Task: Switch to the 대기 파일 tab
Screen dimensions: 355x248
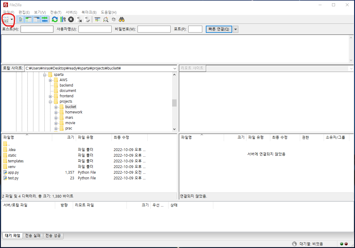Action: (x=13, y=235)
